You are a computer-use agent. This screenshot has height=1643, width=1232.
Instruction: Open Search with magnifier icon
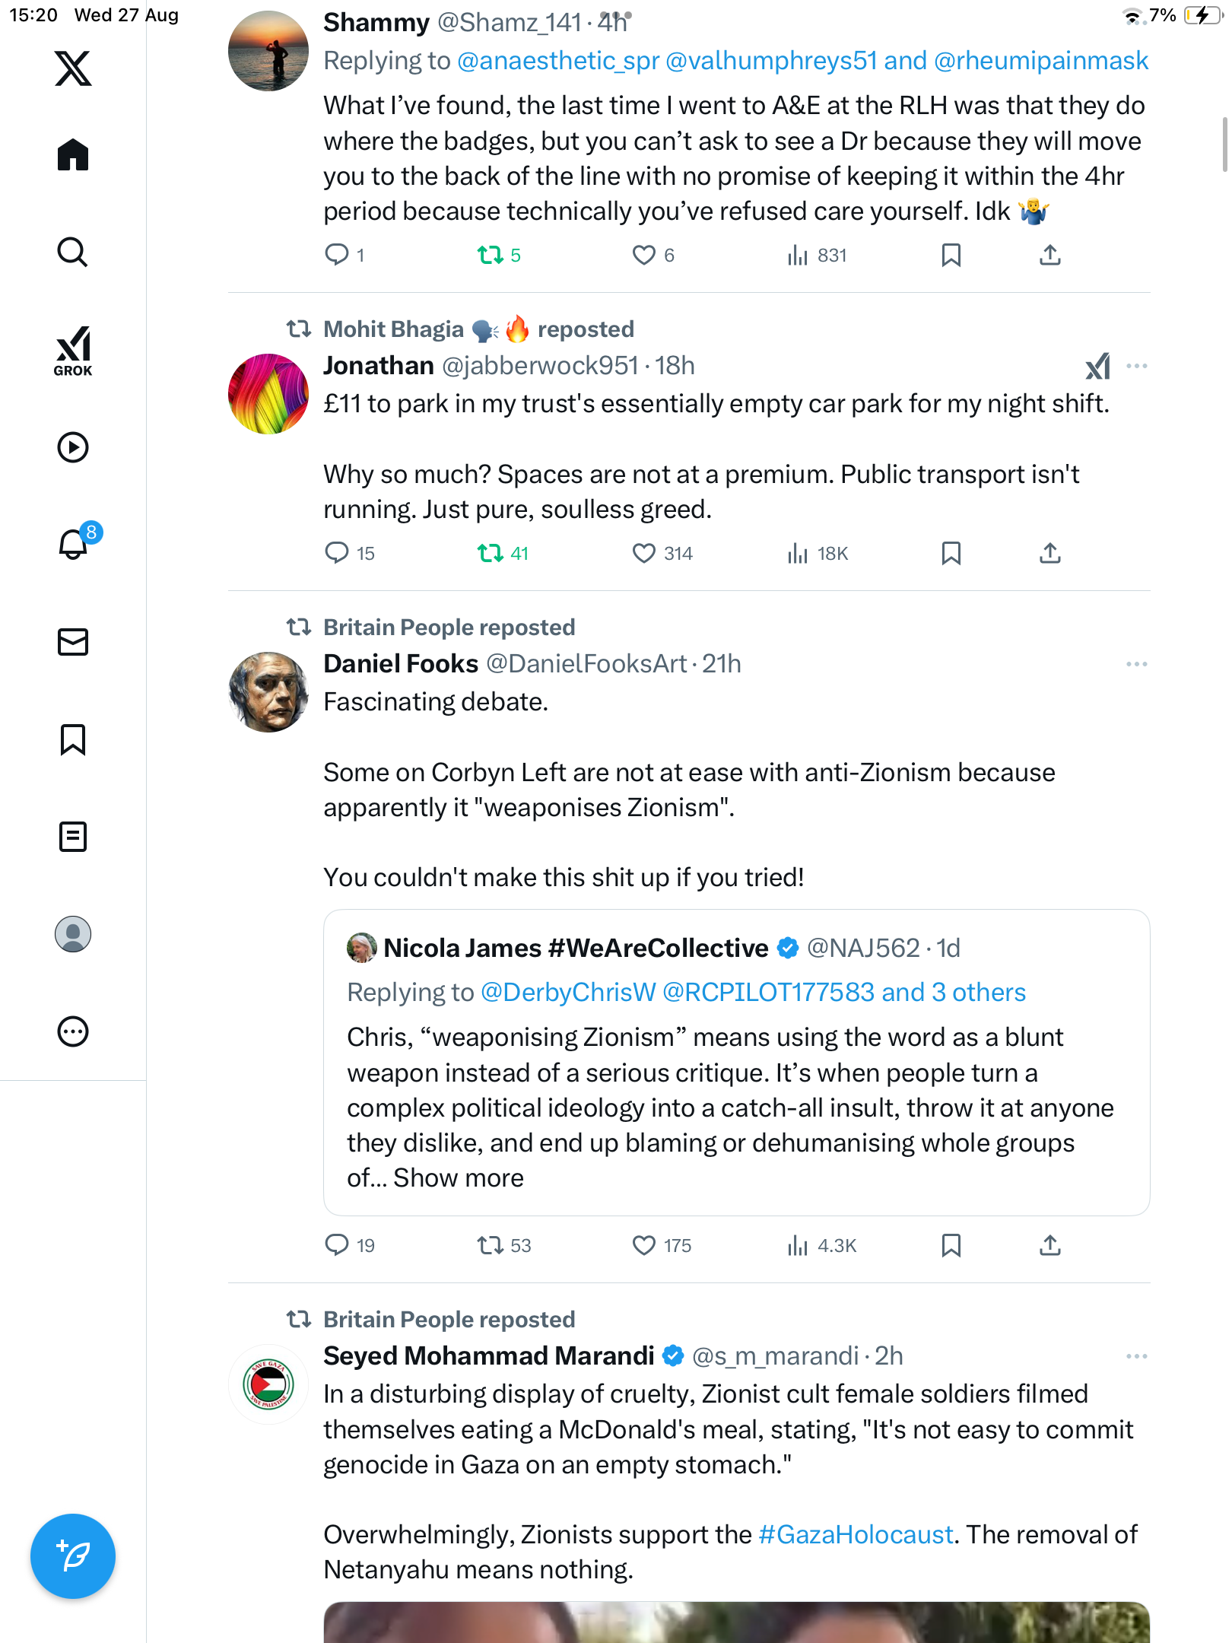tap(73, 252)
